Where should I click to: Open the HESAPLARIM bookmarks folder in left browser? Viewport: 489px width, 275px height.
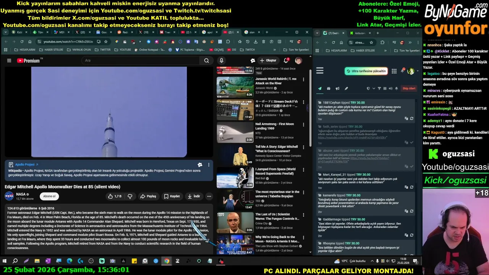[x=24, y=50]
